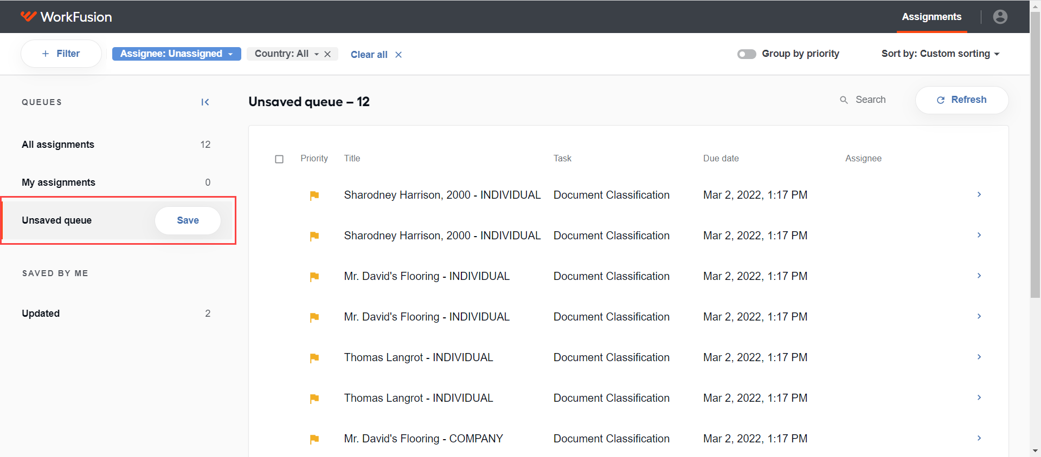Viewport: 1041px width, 457px height.
Task: Clear all applied filters
Action: [x=369, y=55]
